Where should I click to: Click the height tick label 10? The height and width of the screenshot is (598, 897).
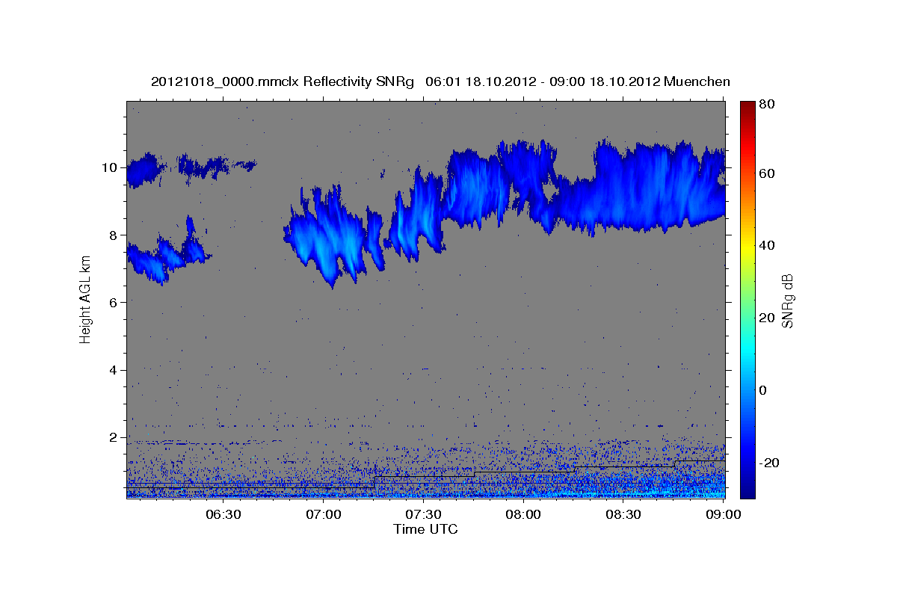coord(109,167)
